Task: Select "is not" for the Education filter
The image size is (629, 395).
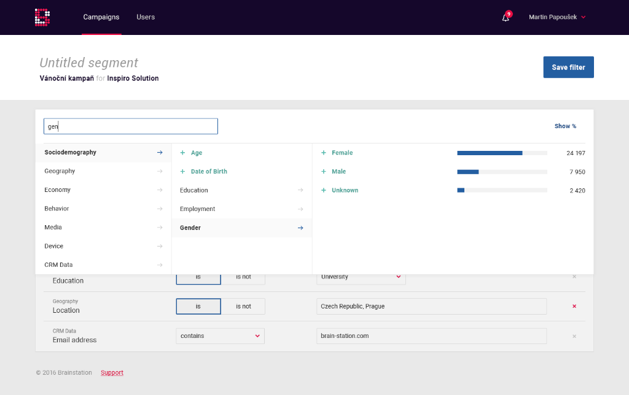Action: point(243,277)
